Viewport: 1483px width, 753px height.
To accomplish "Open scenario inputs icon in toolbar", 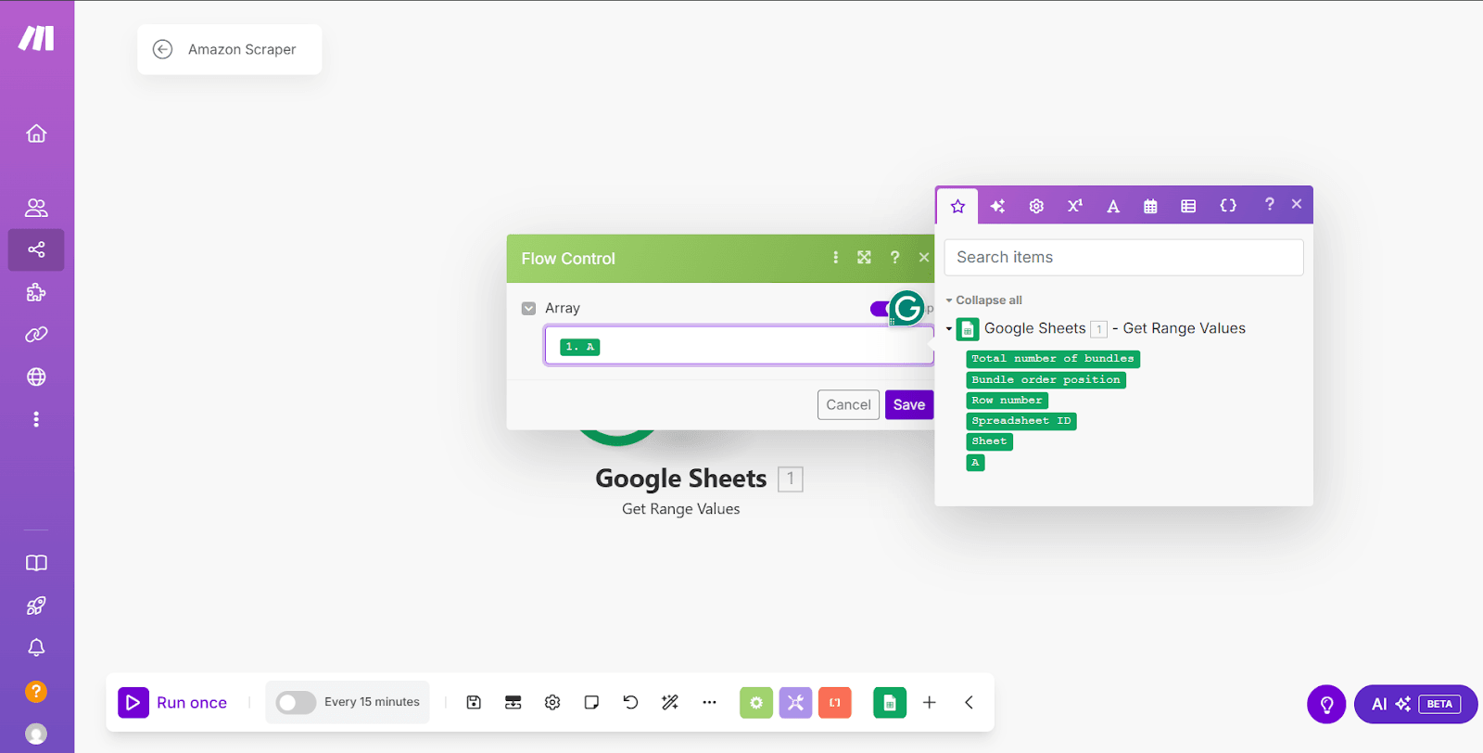I will coord(513,702).
